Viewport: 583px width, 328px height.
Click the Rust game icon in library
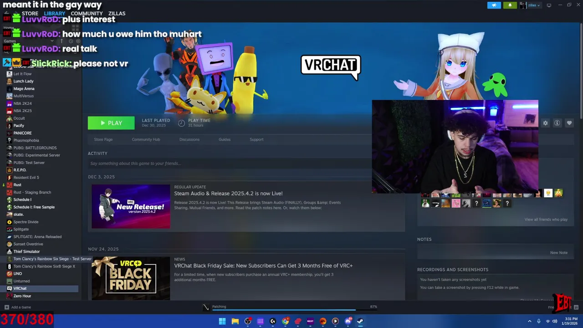[x=9, y=185]
